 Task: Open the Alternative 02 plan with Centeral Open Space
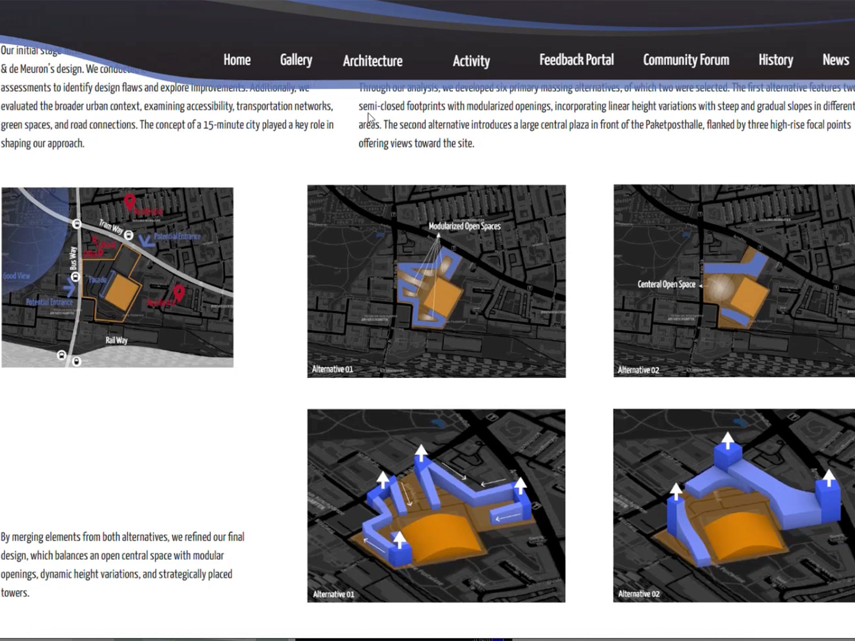pyautogui.click(x=734, y=281)
